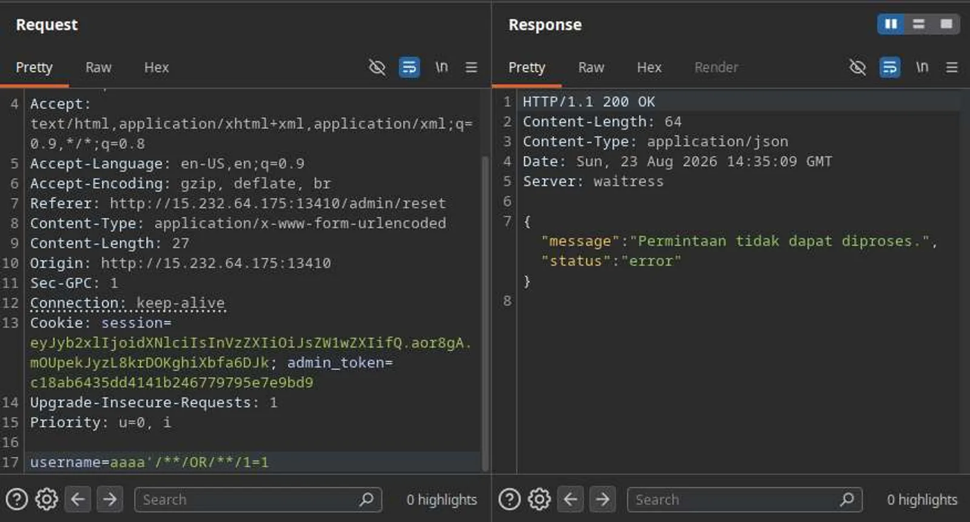The height and width of the screenshot is (522, 970).
Task: Focus the Request search field
Action: pos(258,500)
